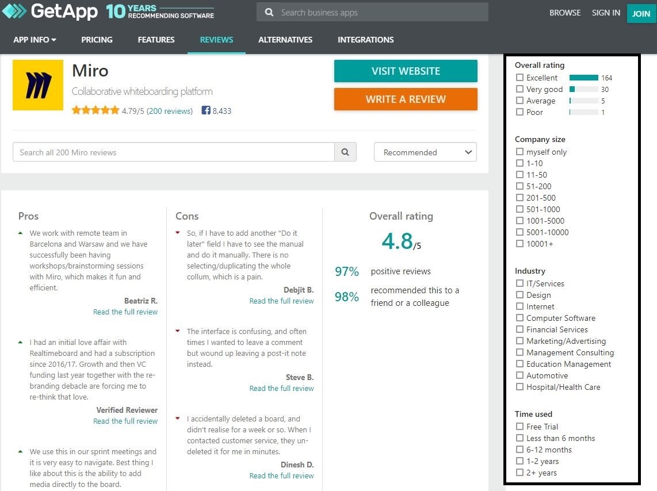657x491 pixels.
Task: Read the full review by Dinesh D.
Action: (281, 476)
